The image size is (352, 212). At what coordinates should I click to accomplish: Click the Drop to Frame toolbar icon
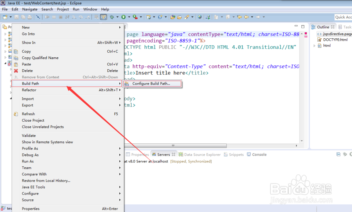(x=96, y=17)
